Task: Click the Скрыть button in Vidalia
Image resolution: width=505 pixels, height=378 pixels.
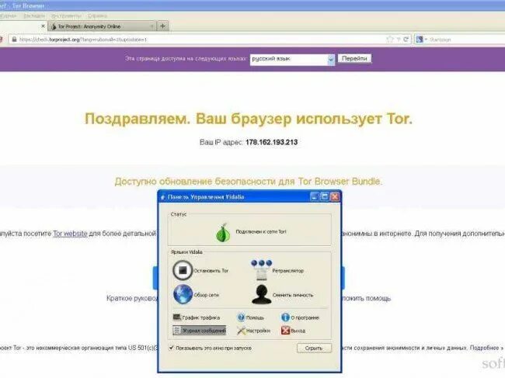Action: pos(314,348)
